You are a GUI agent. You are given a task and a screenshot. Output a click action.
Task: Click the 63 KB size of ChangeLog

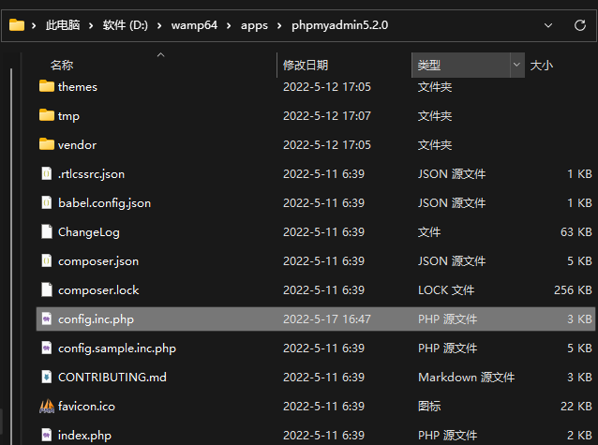tap(576, 232)
